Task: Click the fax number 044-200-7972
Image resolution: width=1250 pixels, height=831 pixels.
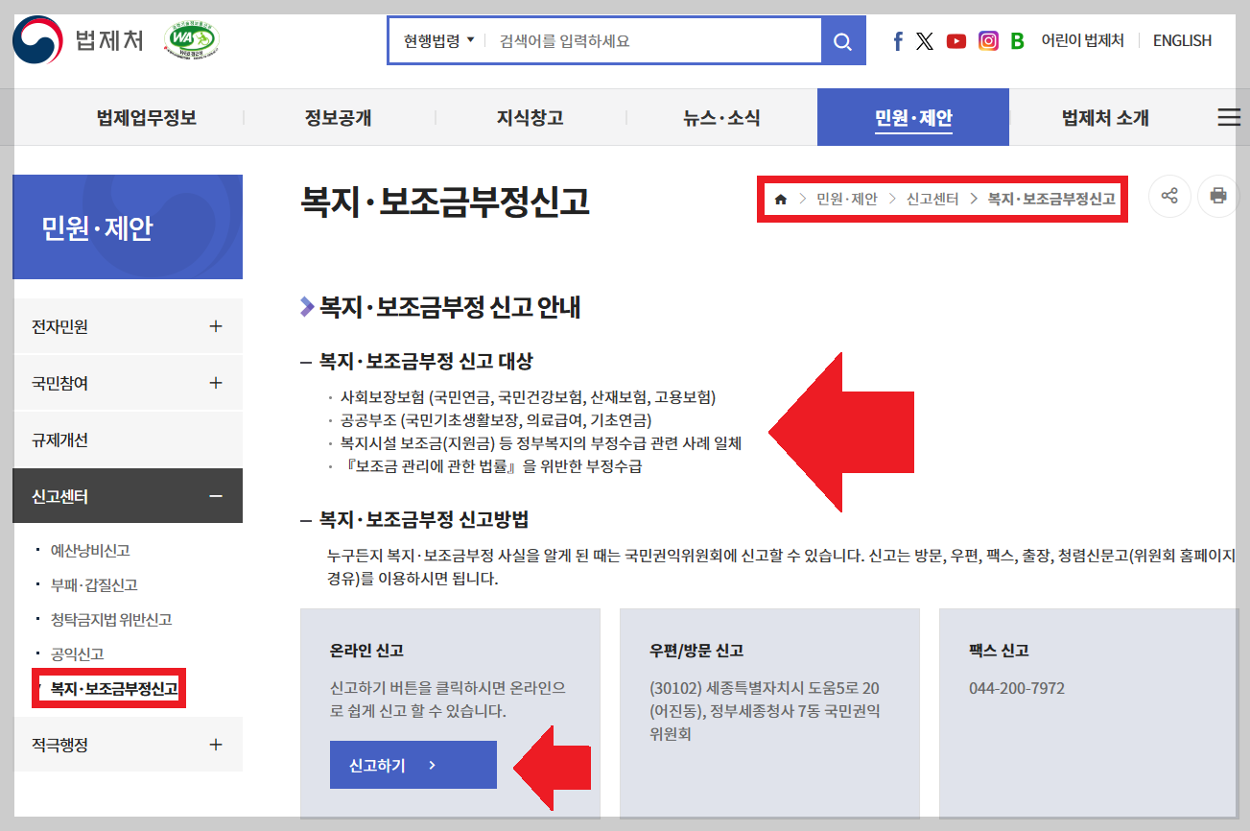Action: tap(1017, 688)
